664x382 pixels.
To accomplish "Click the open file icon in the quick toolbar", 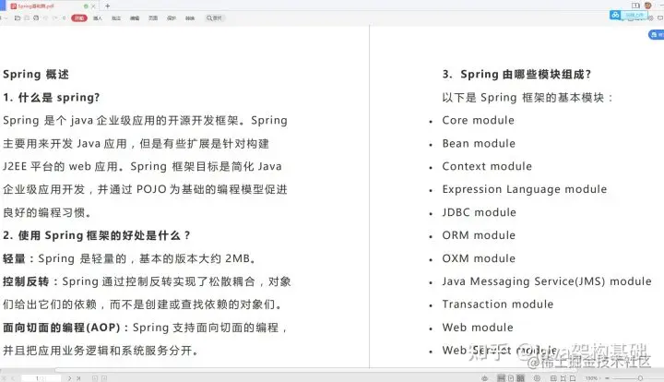I will click(x=18, y=18).
